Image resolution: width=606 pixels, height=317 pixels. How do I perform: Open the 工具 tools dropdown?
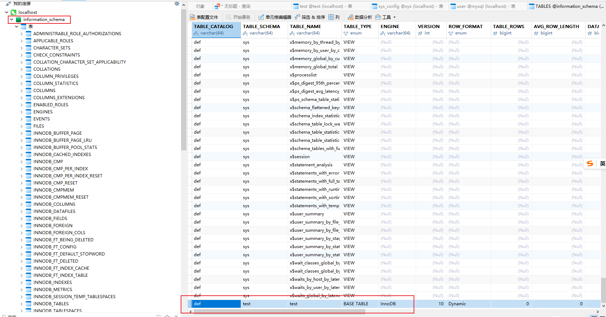point(386,17)
